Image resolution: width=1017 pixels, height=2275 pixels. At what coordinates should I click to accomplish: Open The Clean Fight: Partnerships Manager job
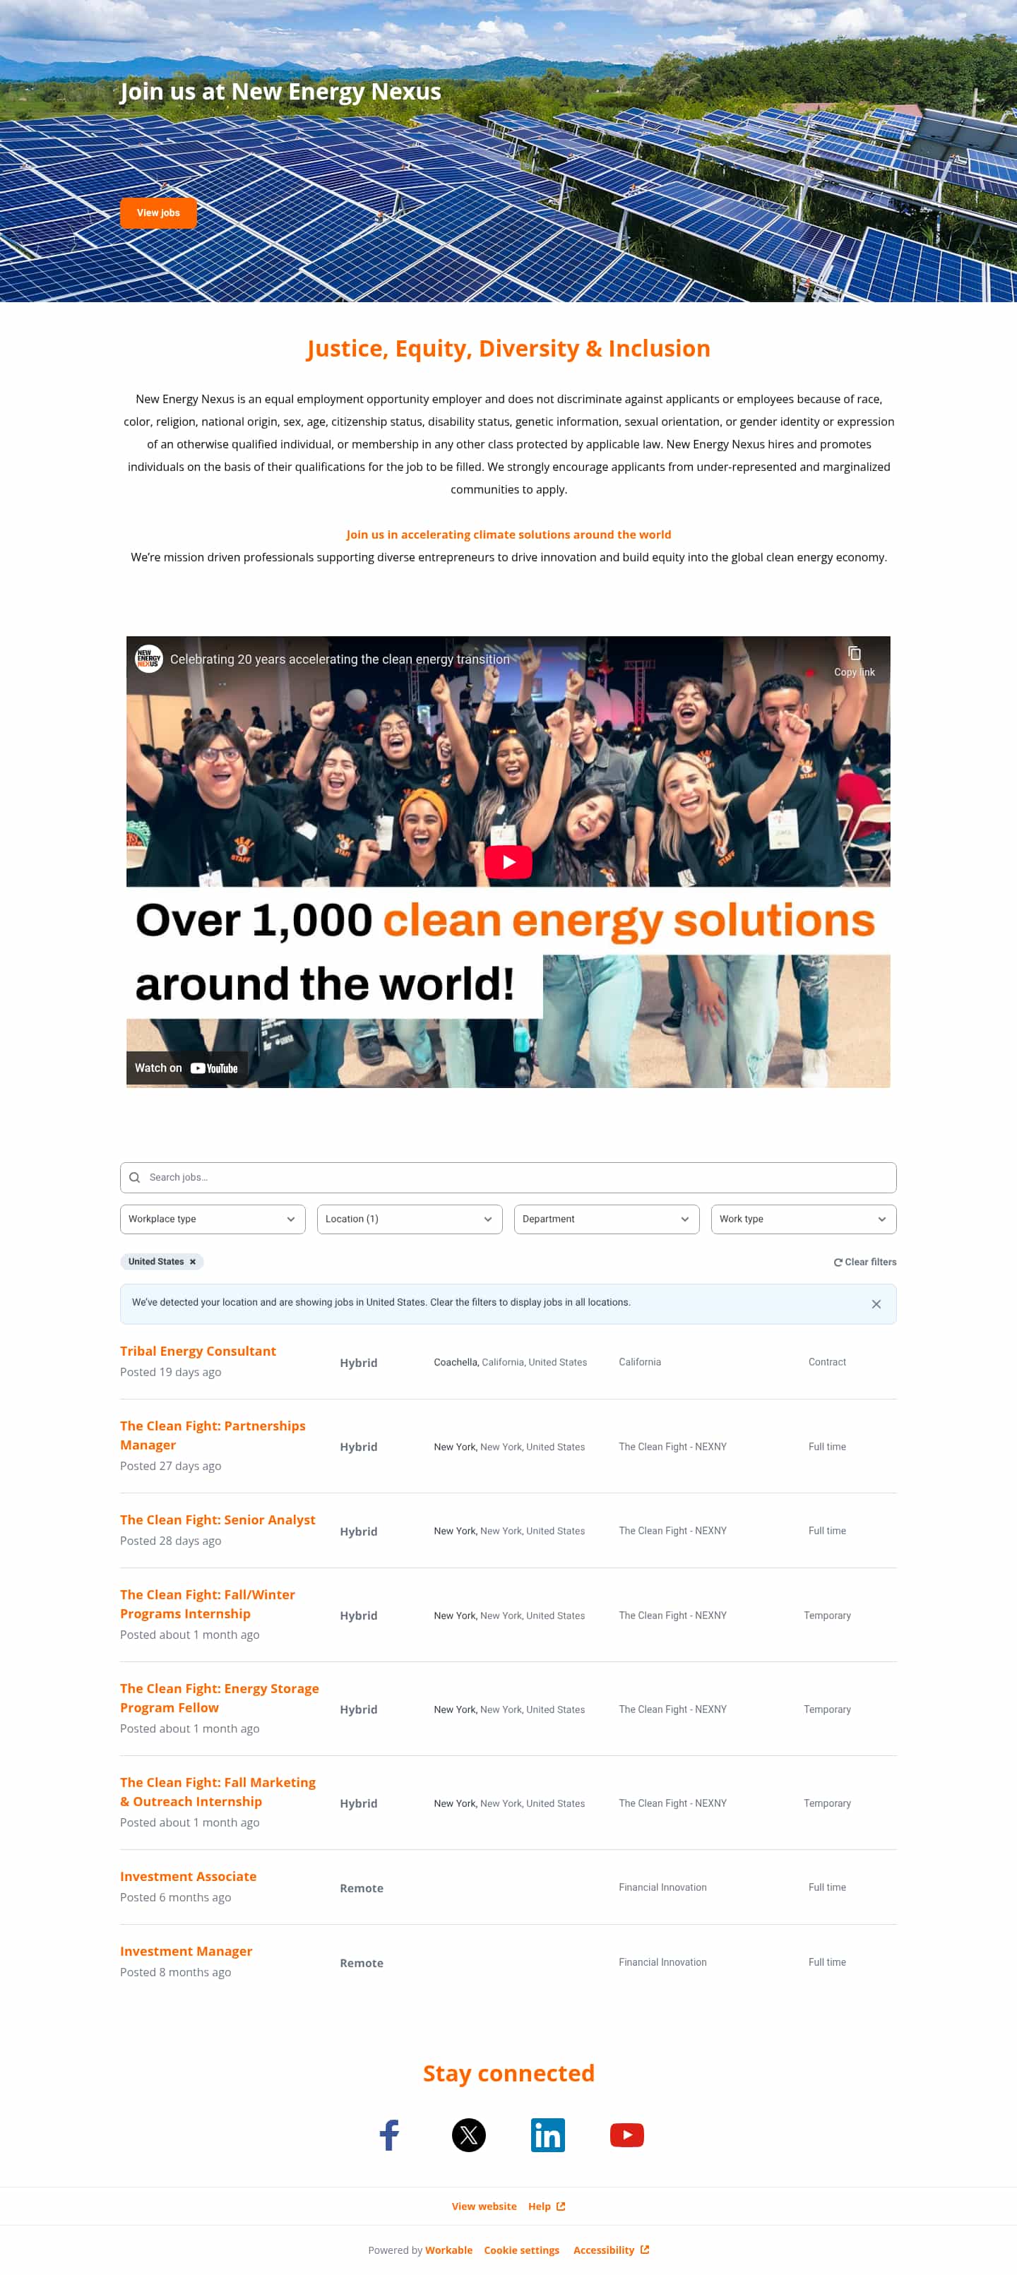point(213,1435)
